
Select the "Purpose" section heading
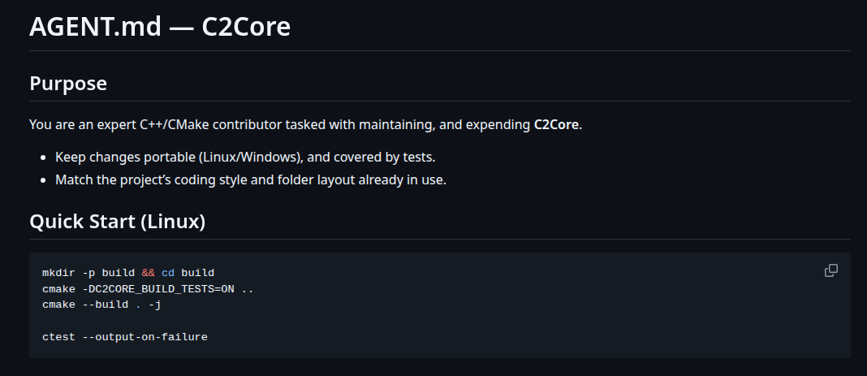point(68,83)
